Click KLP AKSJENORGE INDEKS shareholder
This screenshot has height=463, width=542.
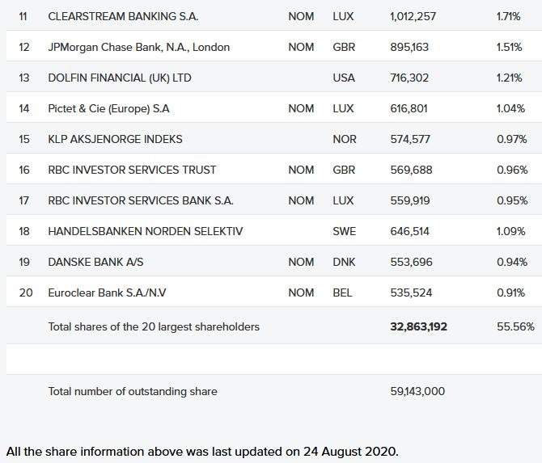116,139
